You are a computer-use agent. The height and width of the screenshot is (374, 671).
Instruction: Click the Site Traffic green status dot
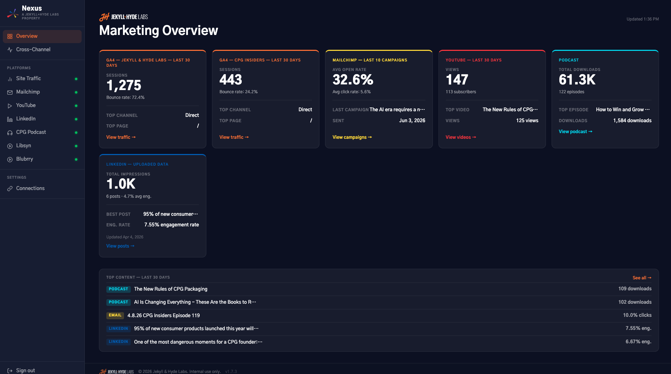[x=76, y=79]
